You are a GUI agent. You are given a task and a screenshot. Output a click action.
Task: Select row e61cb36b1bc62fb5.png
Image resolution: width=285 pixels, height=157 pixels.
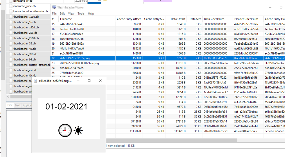[x=167, y=58]
